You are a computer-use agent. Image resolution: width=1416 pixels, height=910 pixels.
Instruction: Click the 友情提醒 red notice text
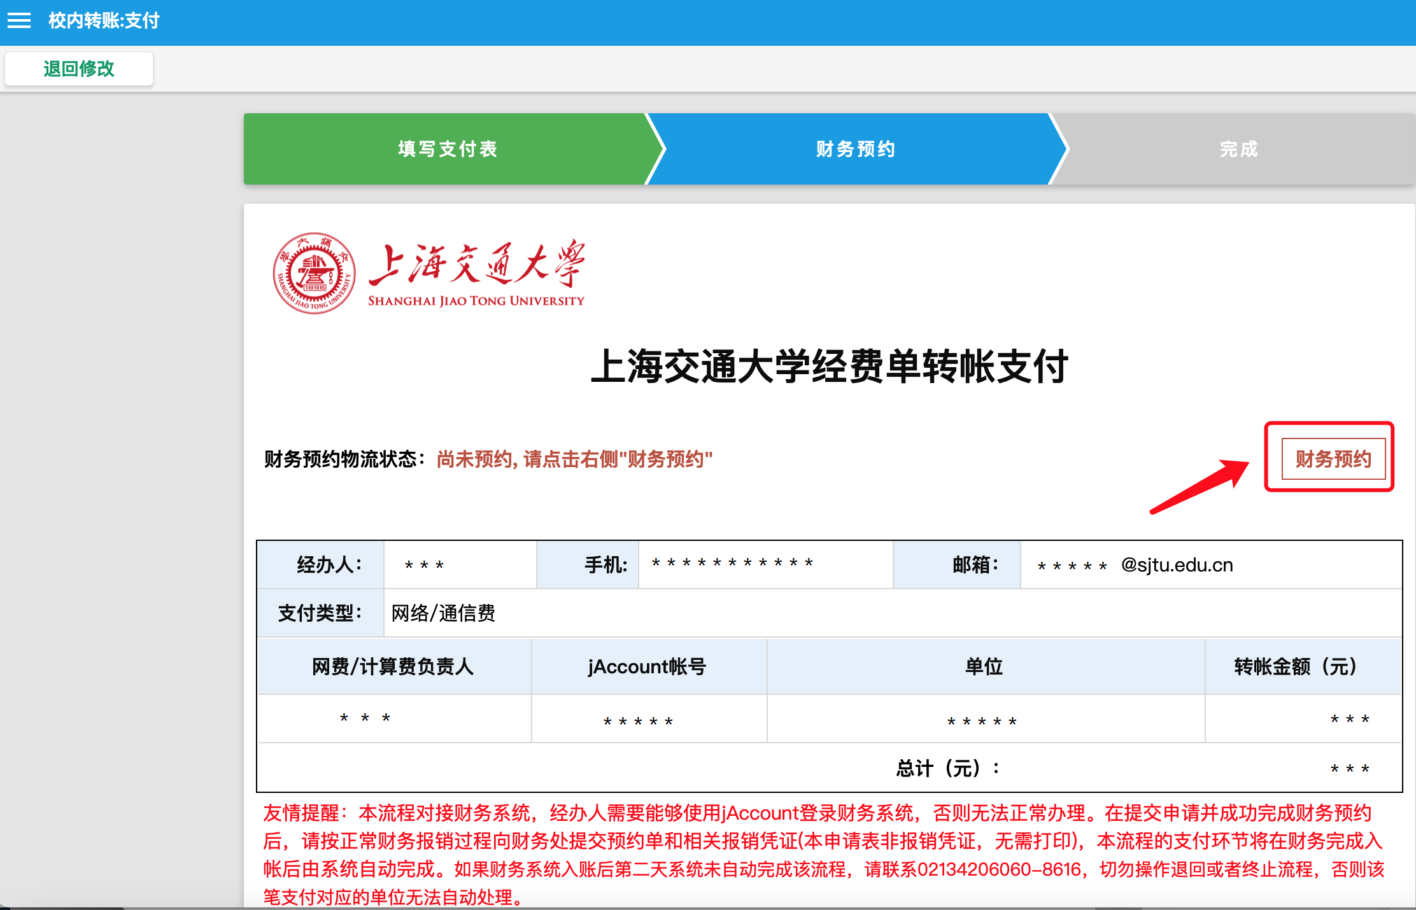tap(824, 855)
